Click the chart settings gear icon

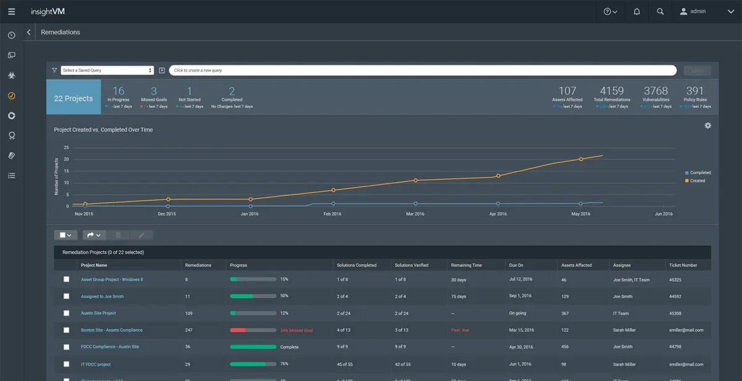[x=708, y=125]
